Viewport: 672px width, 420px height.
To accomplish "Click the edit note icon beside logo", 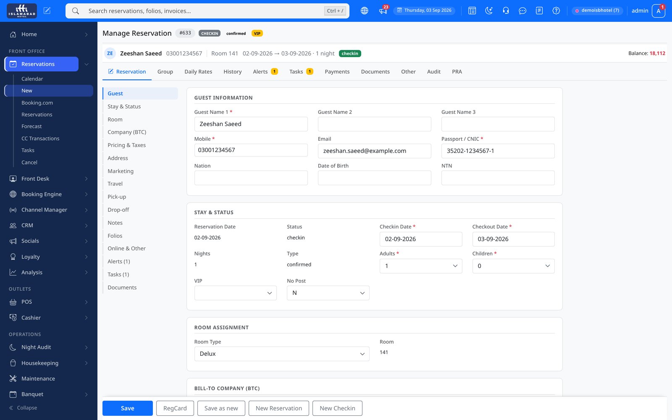I will point(47,11).
